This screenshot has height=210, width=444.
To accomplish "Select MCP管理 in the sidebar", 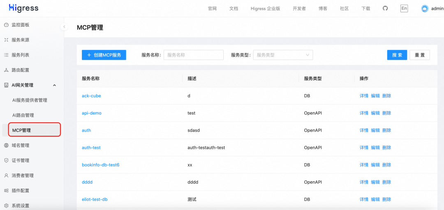I will click(21, 130).
